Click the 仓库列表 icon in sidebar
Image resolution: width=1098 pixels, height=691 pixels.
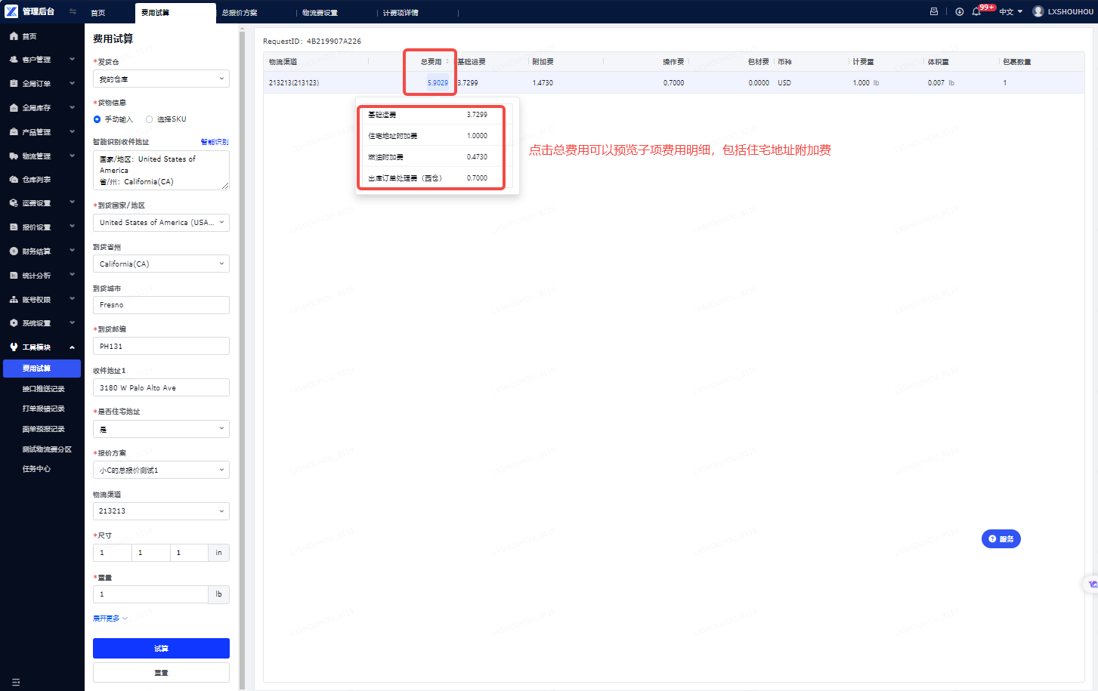(14, 180)
